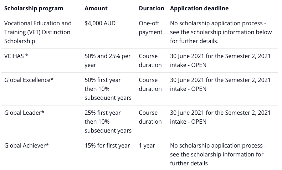Click the "One-off payment" duration cell

(150, 28)
